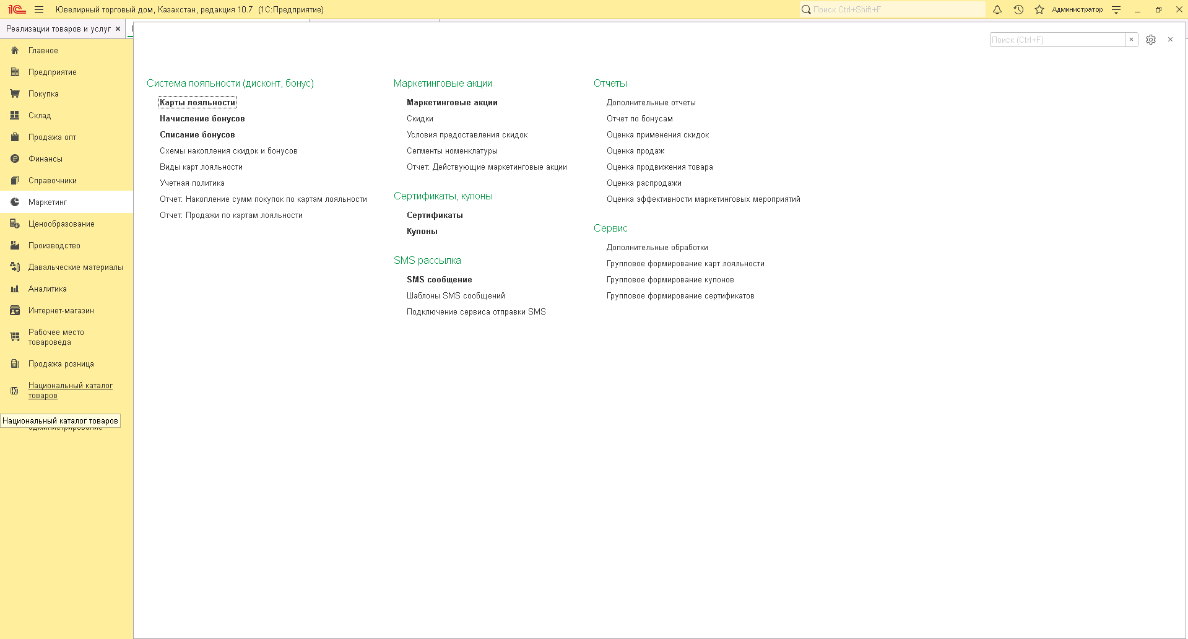Open the notifications bell icon
Viewport: 1188px width, 639px height.
point(997,9)
